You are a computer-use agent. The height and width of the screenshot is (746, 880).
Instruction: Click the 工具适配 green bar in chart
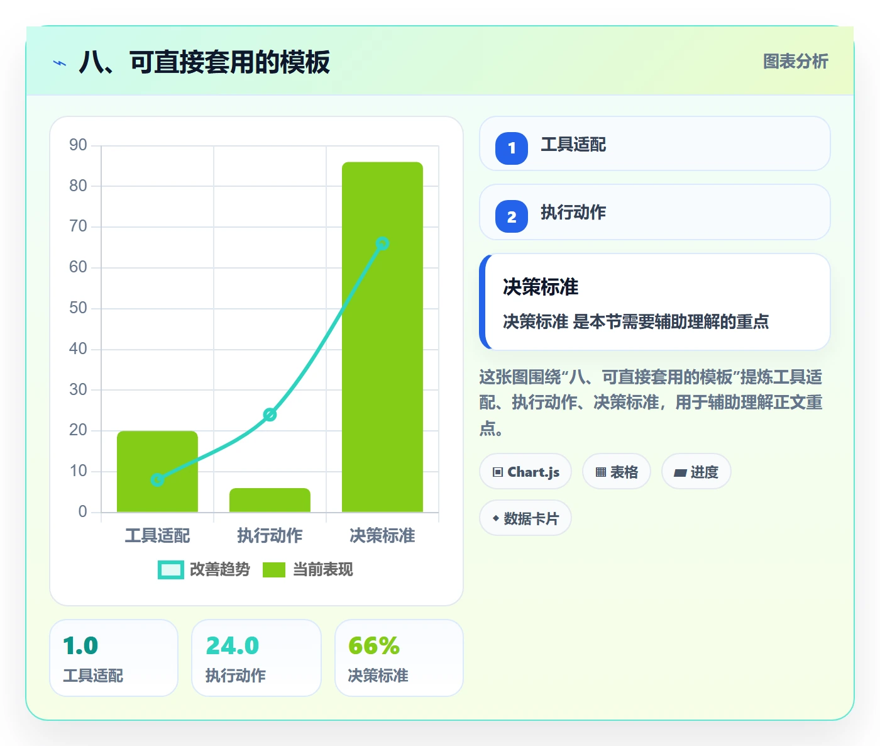click(157, 471)
